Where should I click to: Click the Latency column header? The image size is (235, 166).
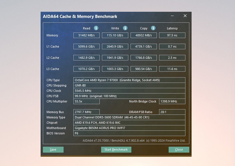172,28
